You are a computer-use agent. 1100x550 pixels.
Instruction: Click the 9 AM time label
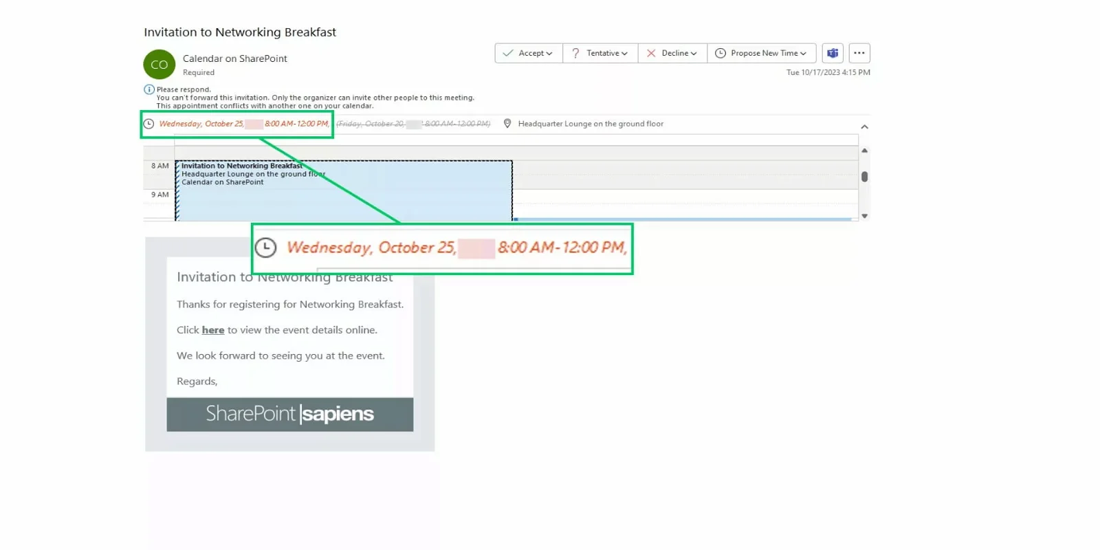160,195
